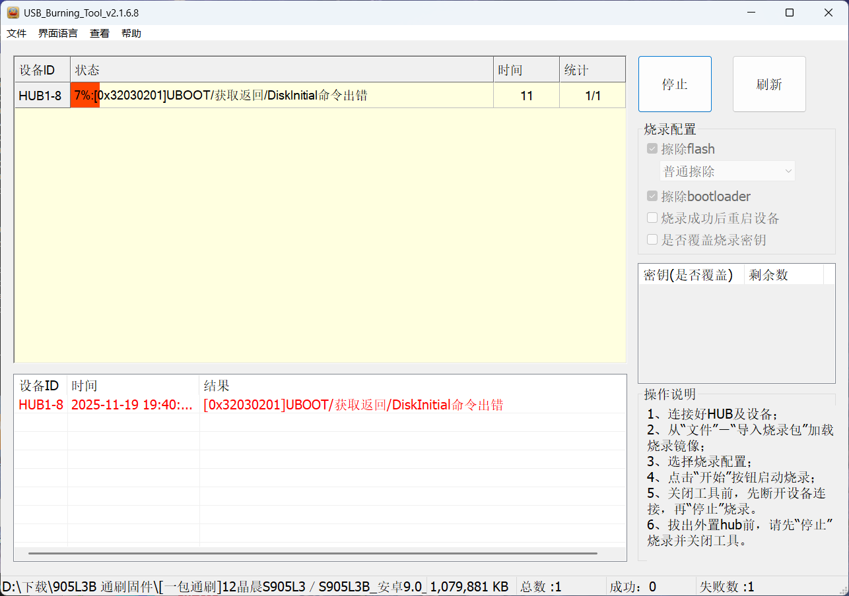Click the orange 7% progress bar

[85, 96]
